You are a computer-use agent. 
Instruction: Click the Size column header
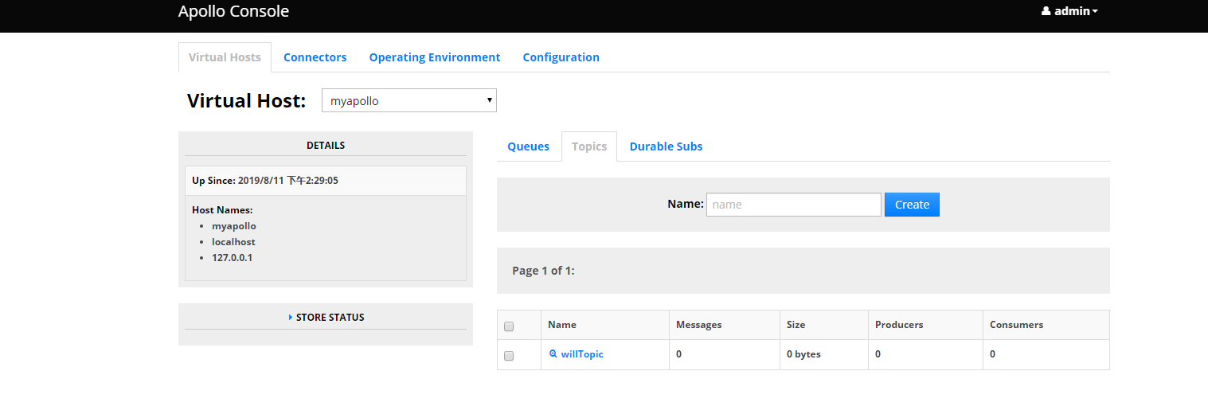pyautogui.click(x=796, y=325)
